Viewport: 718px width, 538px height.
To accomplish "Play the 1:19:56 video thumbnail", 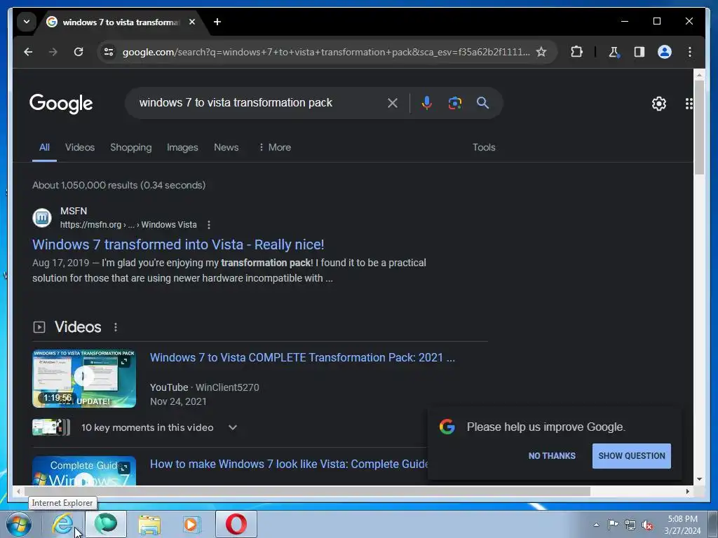I will 84,378.
